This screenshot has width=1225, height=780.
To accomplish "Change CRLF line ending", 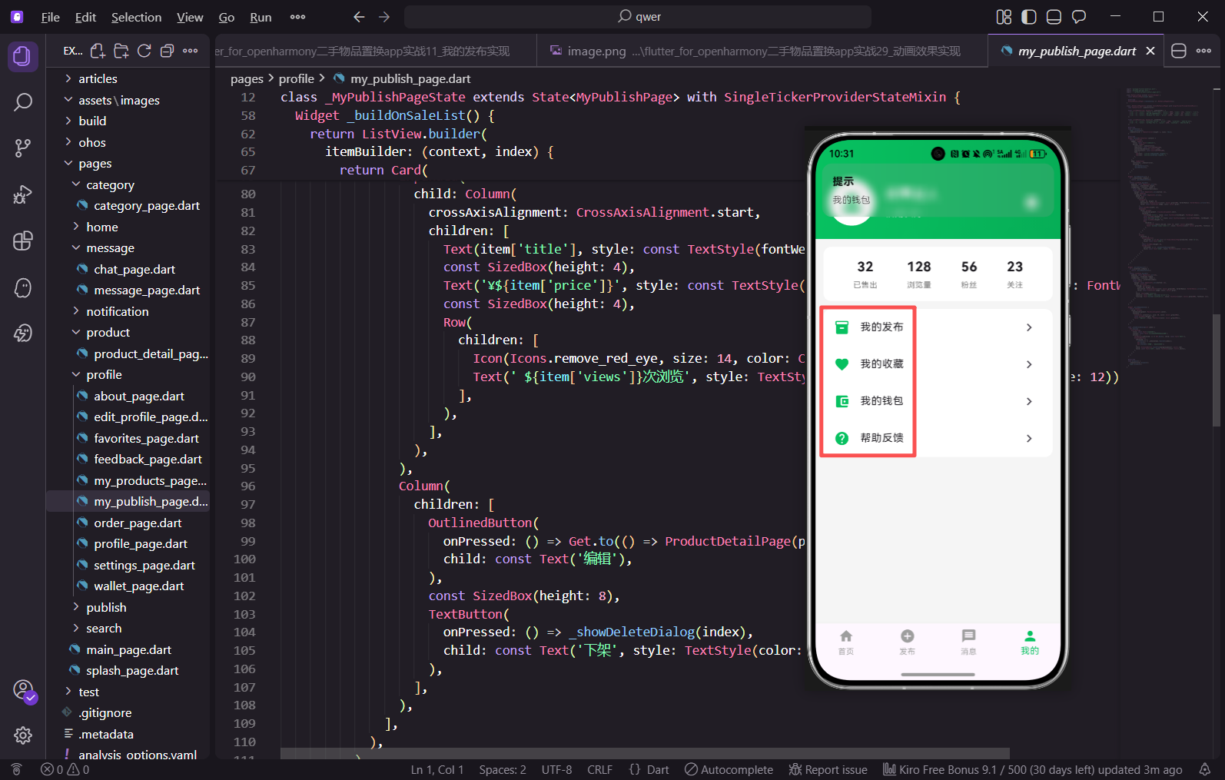I will click(x=599, y=769).
